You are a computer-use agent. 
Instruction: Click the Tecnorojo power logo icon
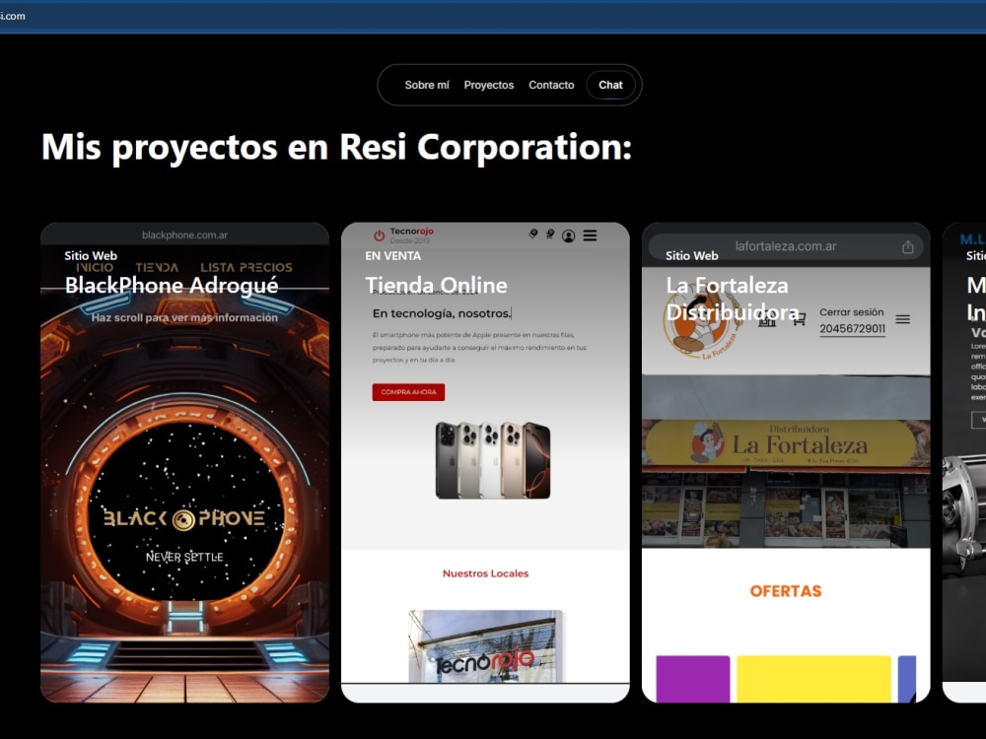pos(380,235)
